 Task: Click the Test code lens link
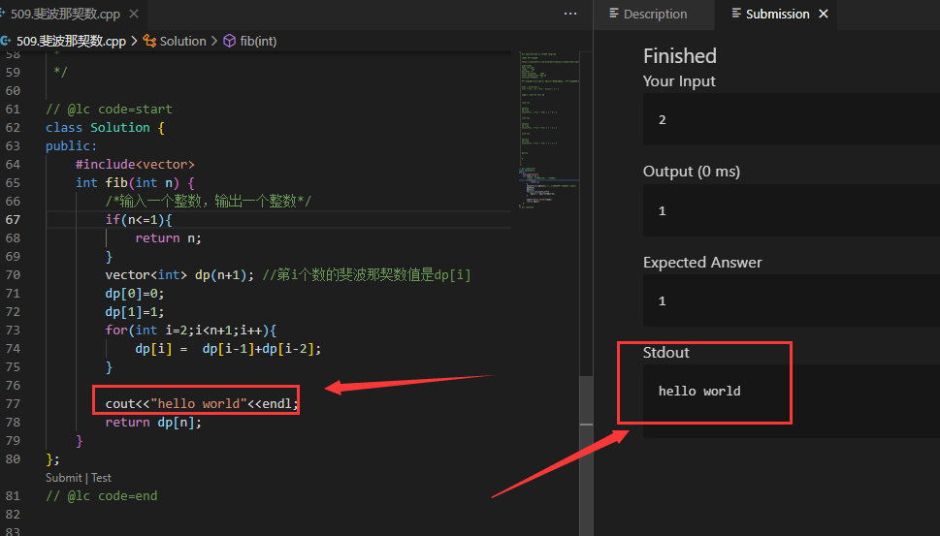coord(101,478)
